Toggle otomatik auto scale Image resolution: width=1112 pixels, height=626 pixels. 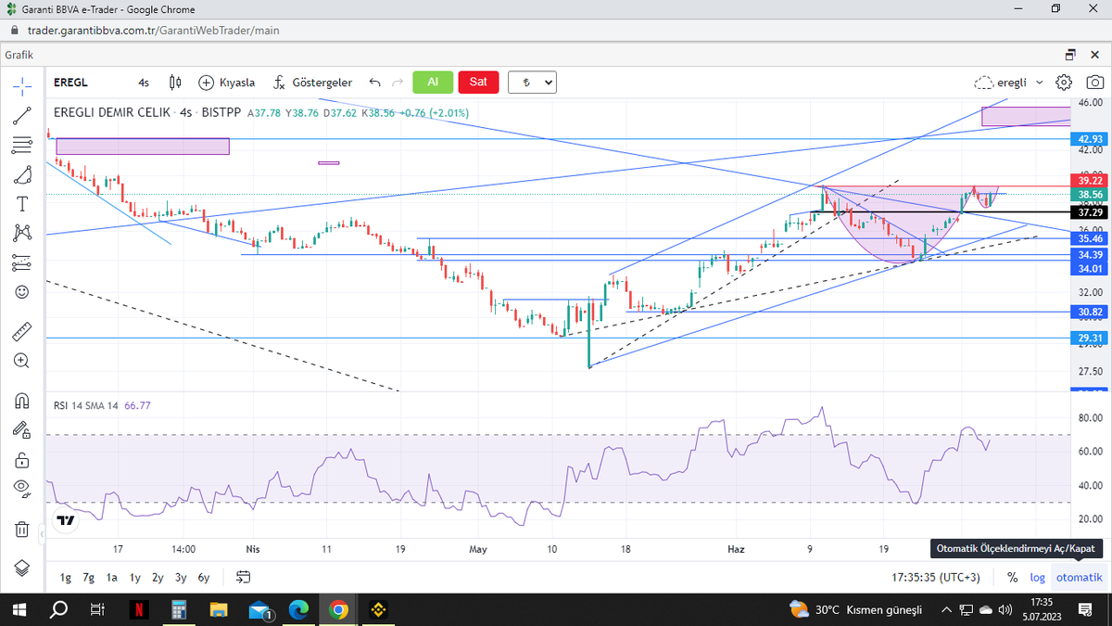pos(1080,577)
